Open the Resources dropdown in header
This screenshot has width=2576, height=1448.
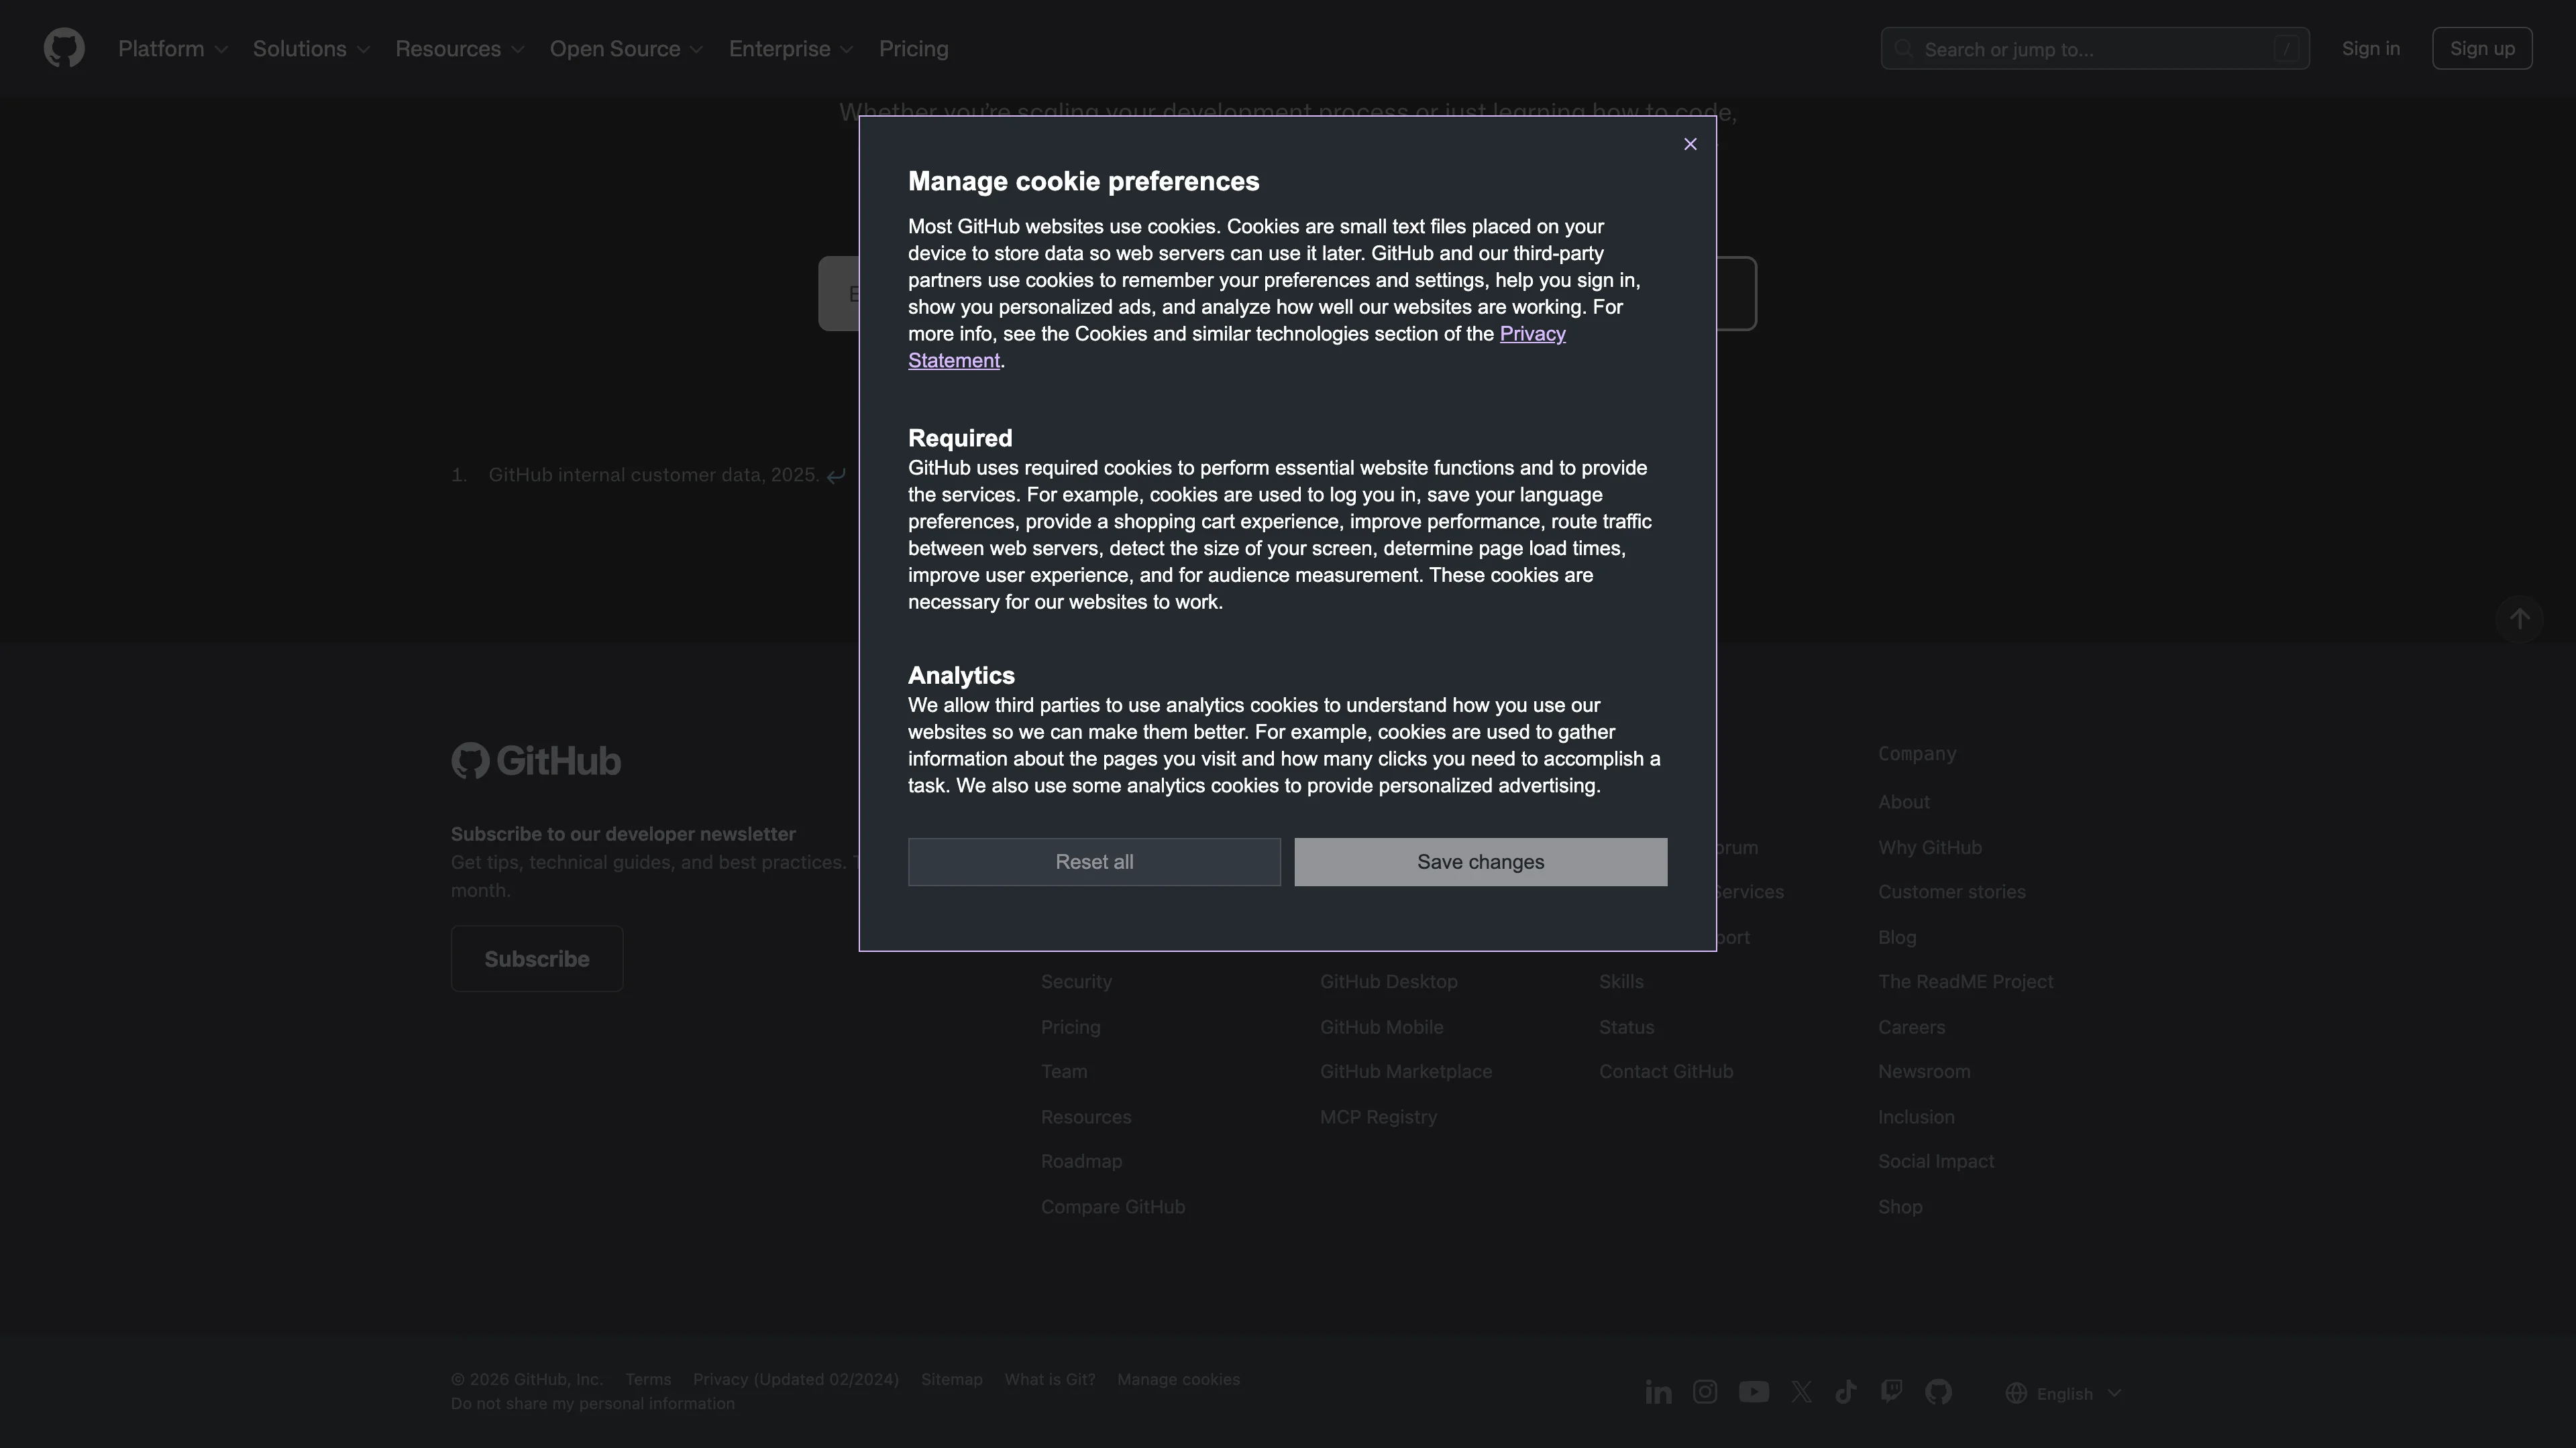460,49
